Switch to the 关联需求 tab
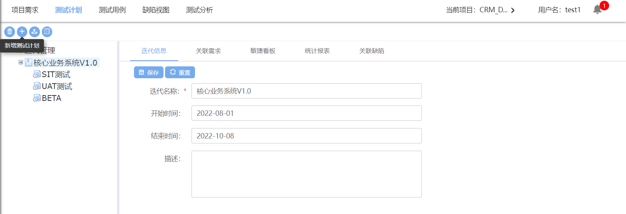This screenshot has height=214, width=626. pyautogui.click(x=208, y=51)
